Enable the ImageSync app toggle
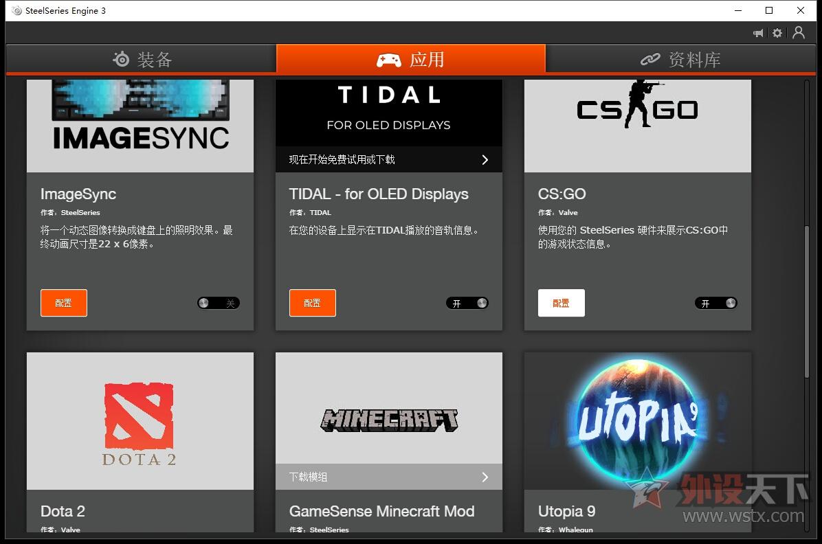This screenshot has height=544, width=822. [219, 303]
